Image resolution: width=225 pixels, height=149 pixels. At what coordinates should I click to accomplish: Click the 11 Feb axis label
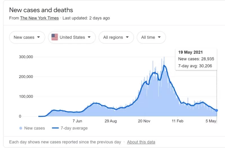click(x=178, y=121)
